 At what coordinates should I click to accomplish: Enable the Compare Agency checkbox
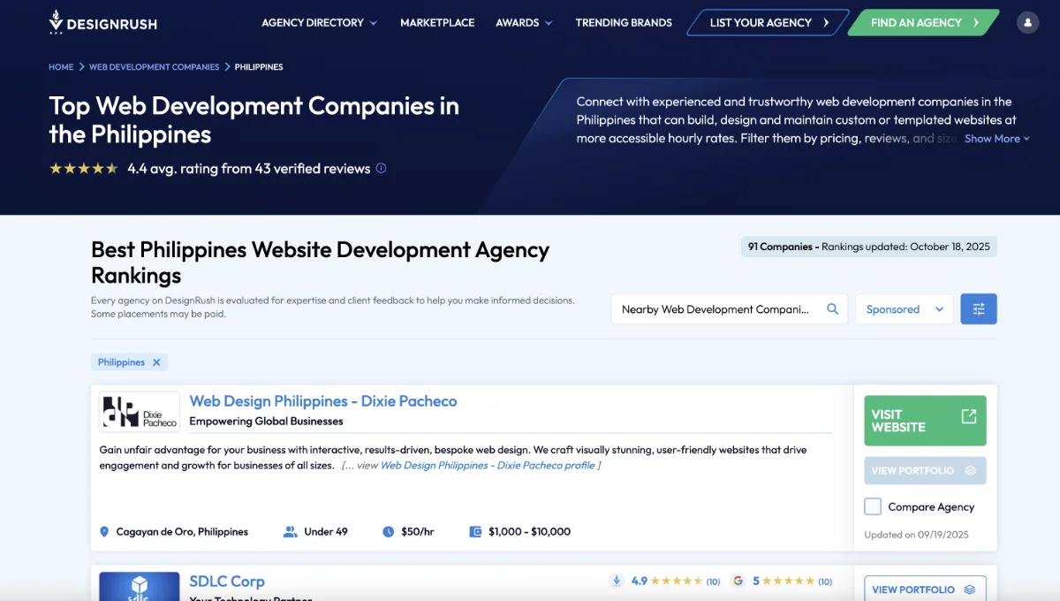point(873,506)
